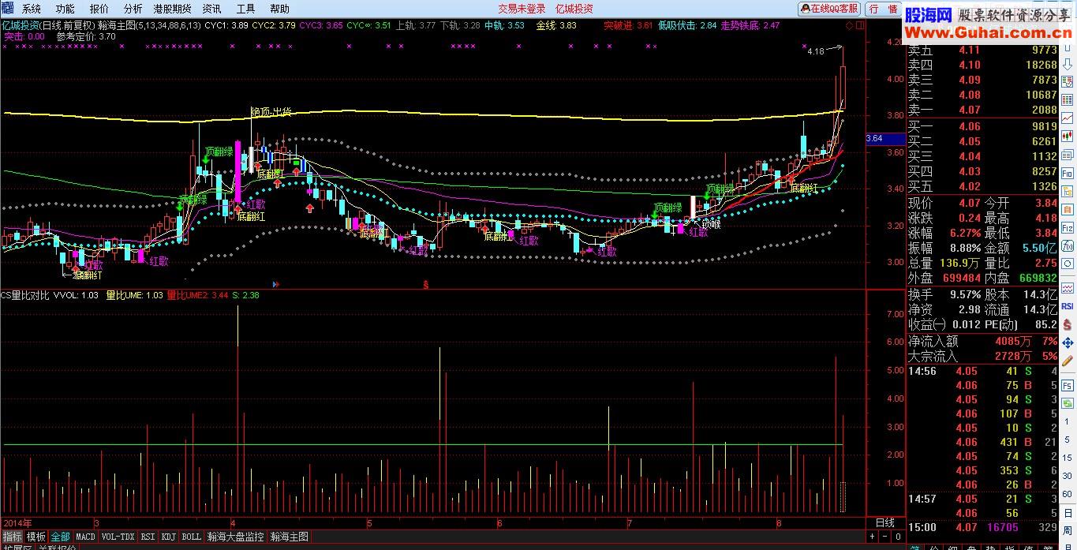Open the 系统 menu
The height and width of the screenshot is (550, 1077).
(x=31, y=9)
